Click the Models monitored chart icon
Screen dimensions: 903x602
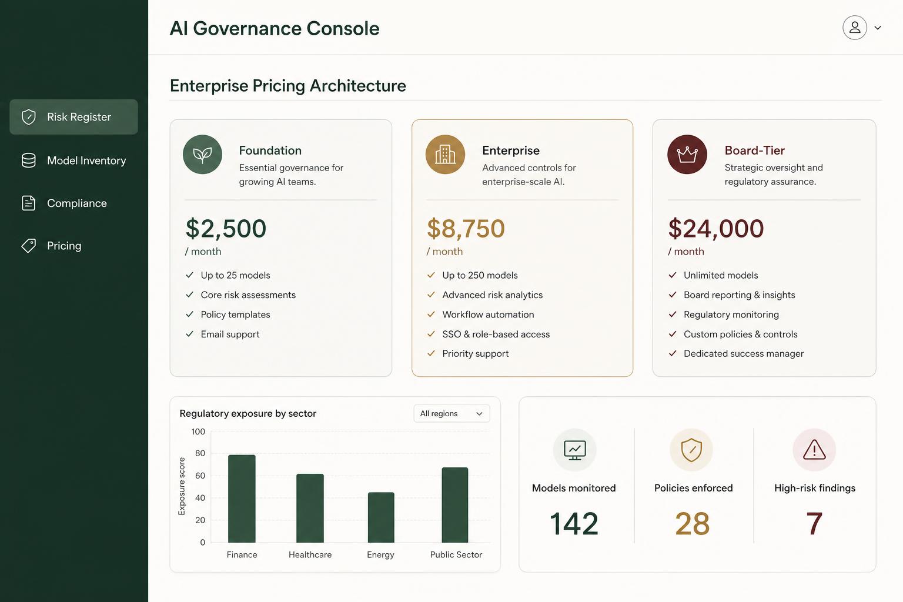coord(574,450)
